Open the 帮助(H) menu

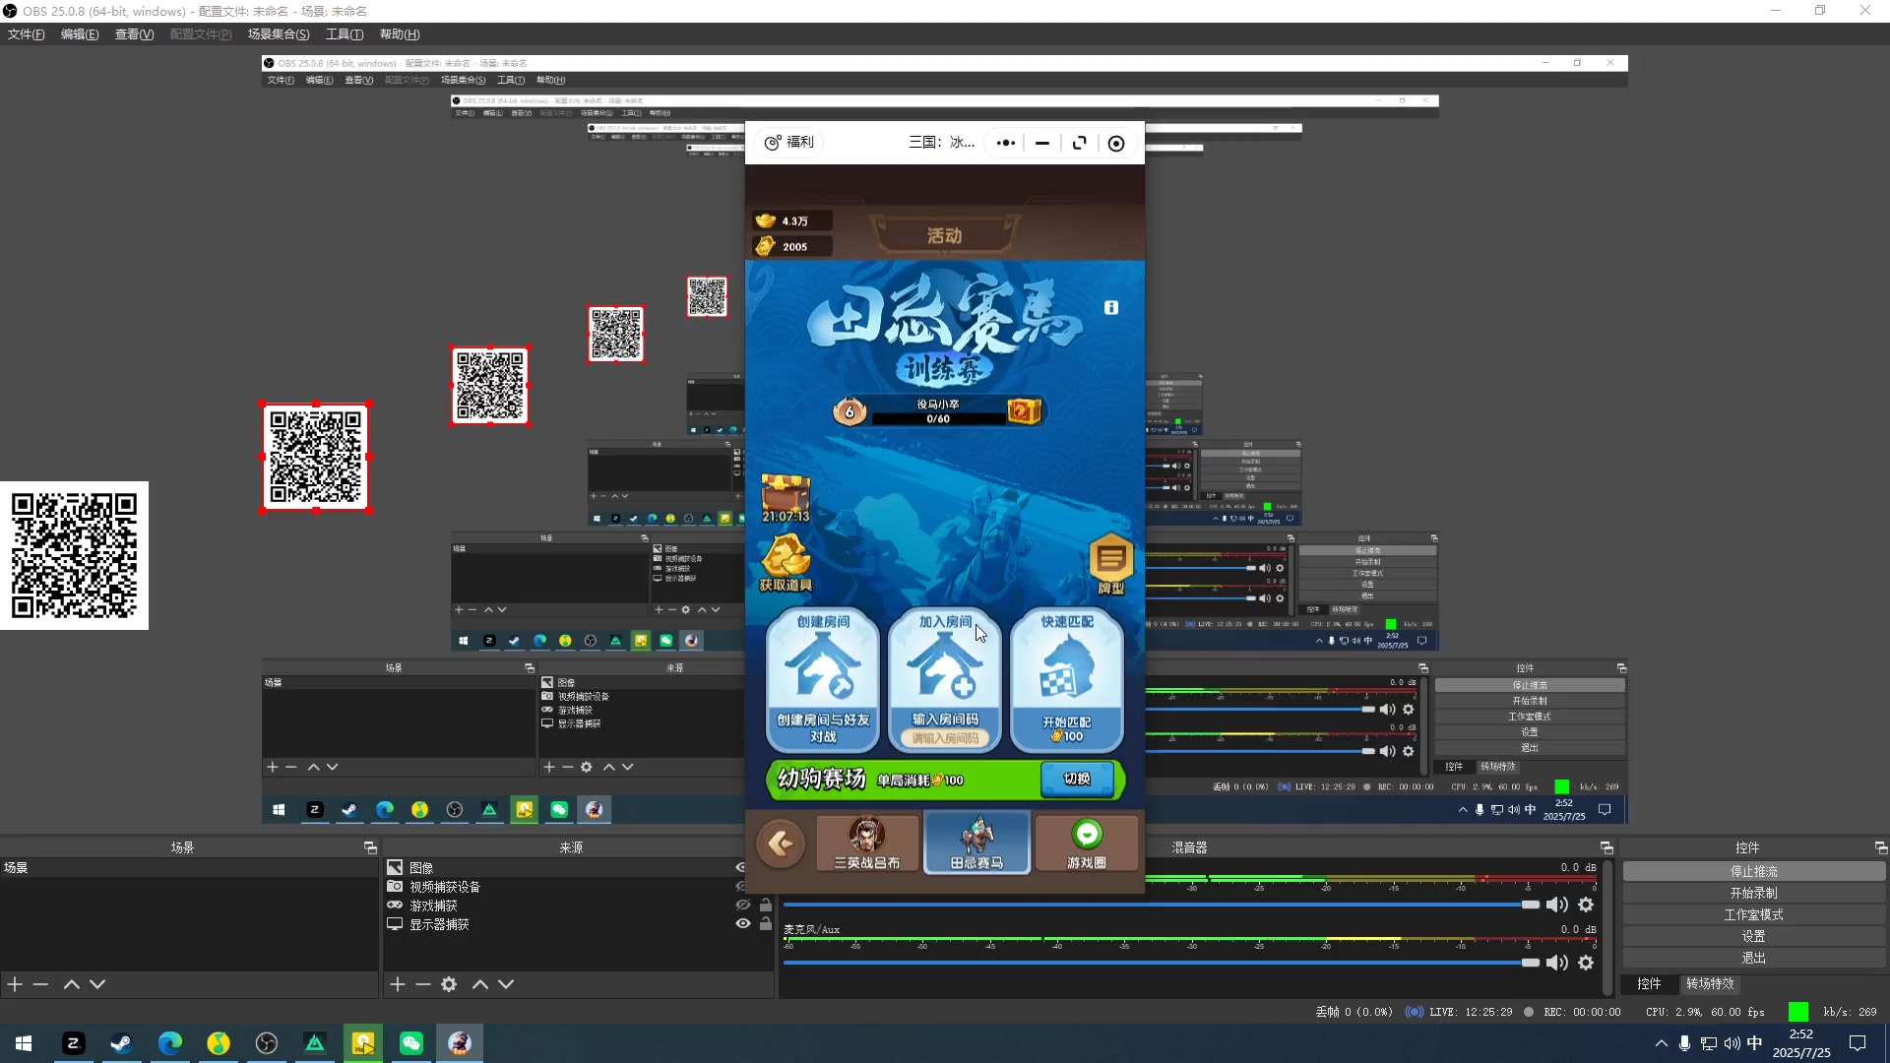pyautogui.click(x=400, y=34)
